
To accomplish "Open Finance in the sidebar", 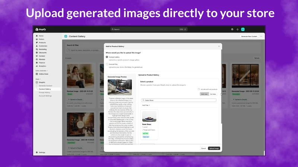I will (x=42, y=63).
